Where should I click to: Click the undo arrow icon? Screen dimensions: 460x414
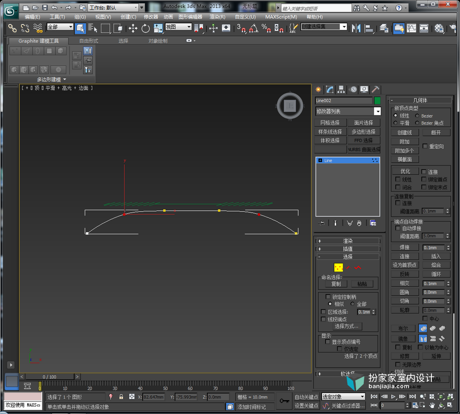[54, 8]
